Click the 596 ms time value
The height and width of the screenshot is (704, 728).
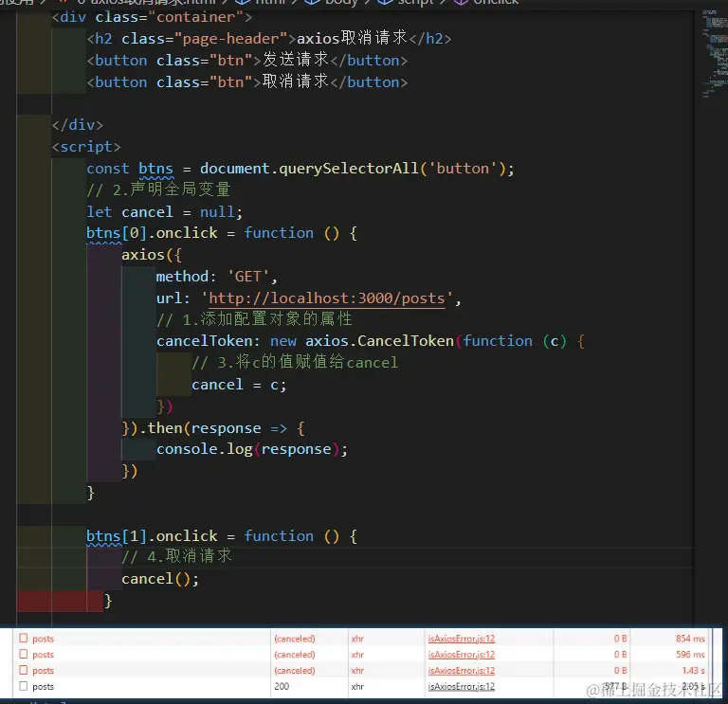pyautogui.click(x=690, y=655)
